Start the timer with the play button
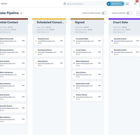This screenshot has width=140, height=140. tap(109, 4)
